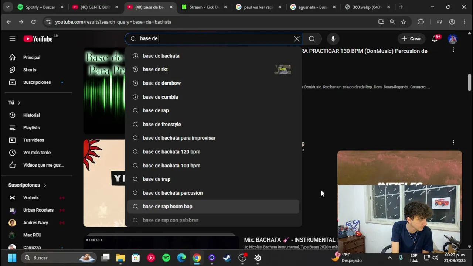
Task: Open Steam from the taskbar
Action: coord(227,258)
